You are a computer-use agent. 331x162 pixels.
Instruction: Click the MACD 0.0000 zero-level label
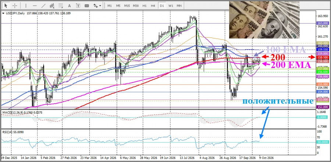323,117
